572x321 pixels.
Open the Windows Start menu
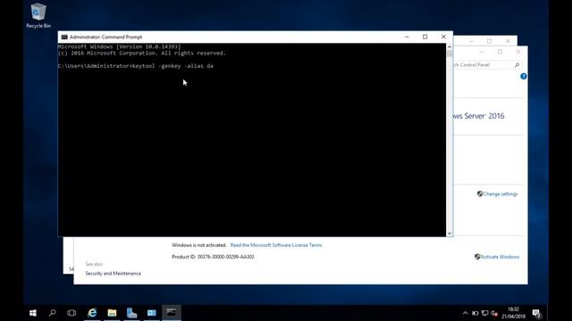(x=33, y=313)
